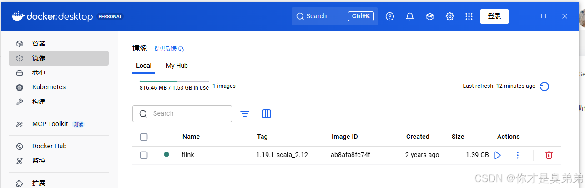The width and height of the screenshot is (585, 188).
Task: Click the flink image status dot
Action: click(x=166, y=155)
